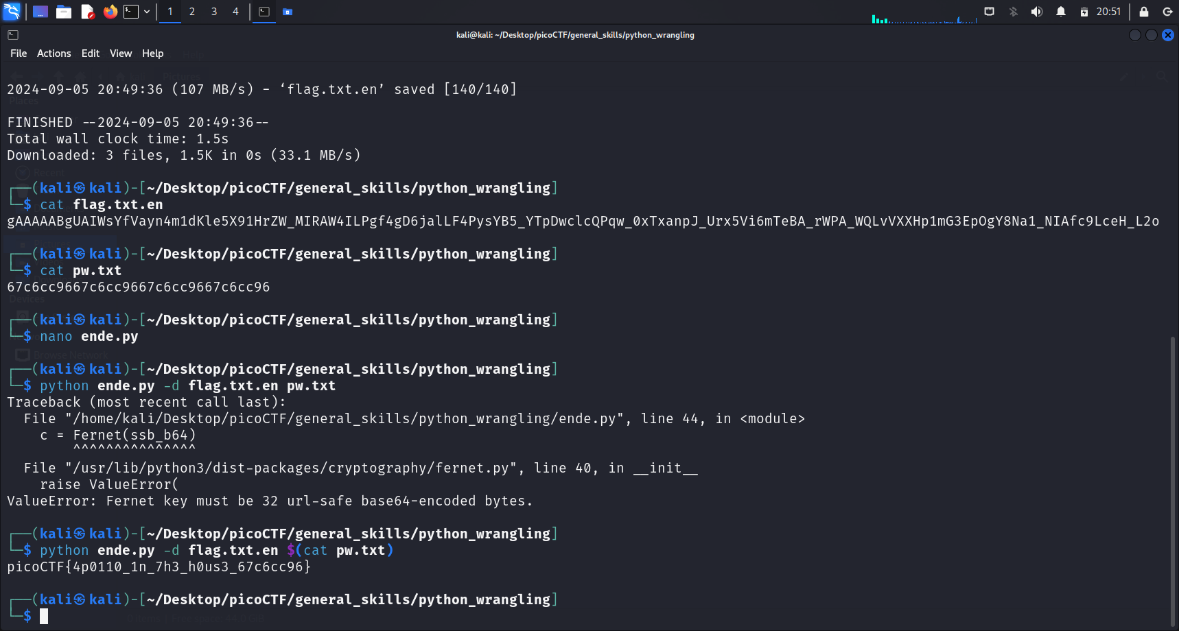The width and height of the screenshot is (1179, 631).
Task: Open the Help menu
Action: [x=152, y=53]
